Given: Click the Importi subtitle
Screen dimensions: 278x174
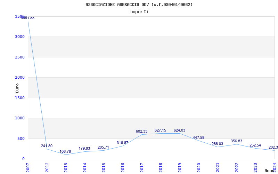Looking at the screenshot, I should (x=139, y=12).
